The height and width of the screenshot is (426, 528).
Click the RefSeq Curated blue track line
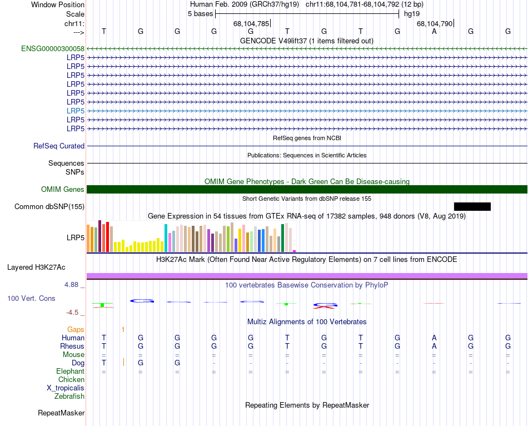click(x=307, y=146)
